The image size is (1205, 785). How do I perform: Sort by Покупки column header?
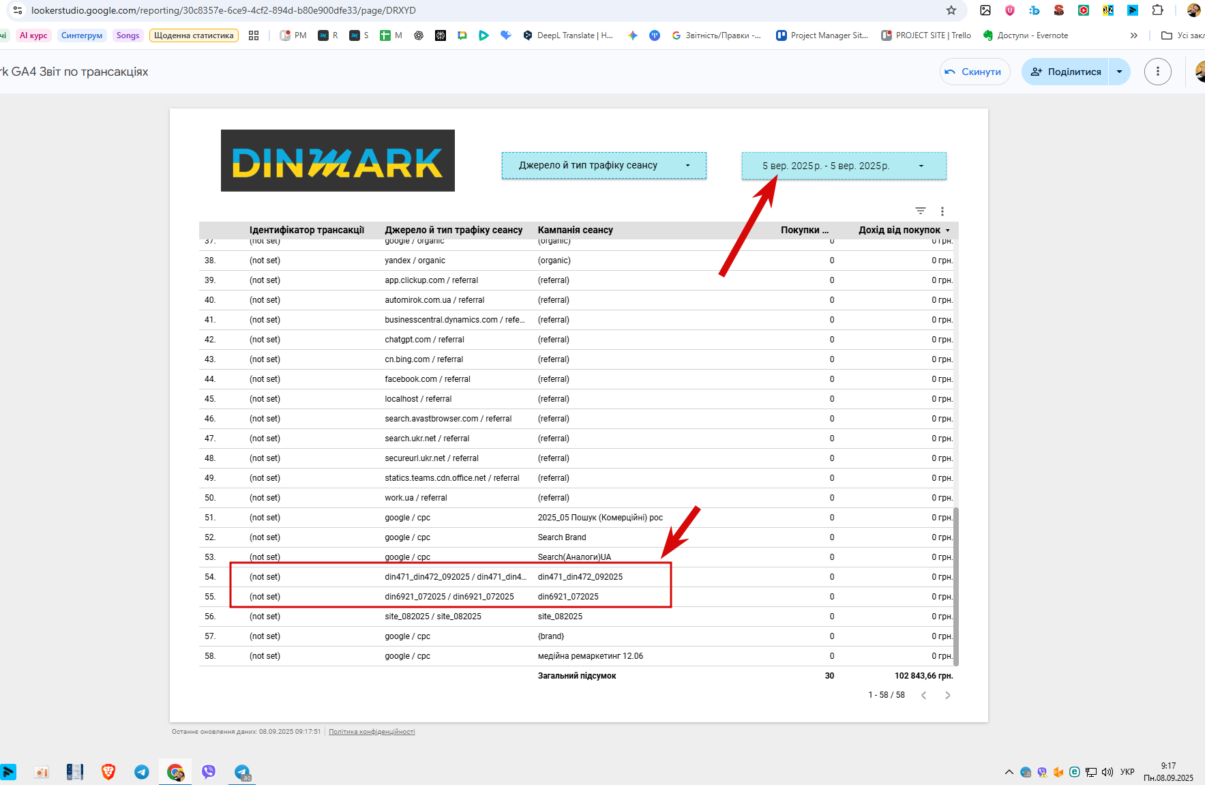click(x=805, y=230)
